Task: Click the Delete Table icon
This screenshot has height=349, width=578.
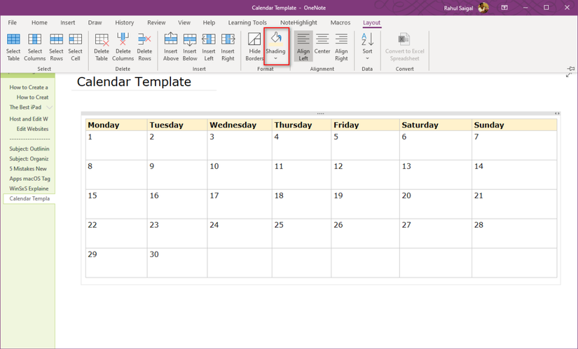Action: [102, 39]
